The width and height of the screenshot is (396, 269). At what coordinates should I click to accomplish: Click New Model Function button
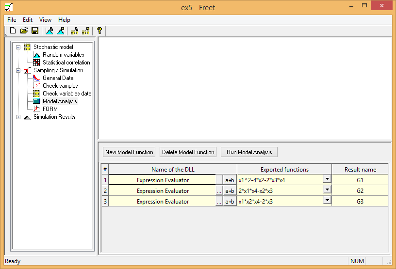(129, 152)
